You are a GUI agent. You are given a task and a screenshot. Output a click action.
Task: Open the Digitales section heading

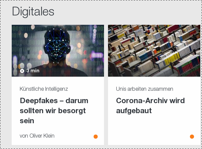[x=33, y=12]
